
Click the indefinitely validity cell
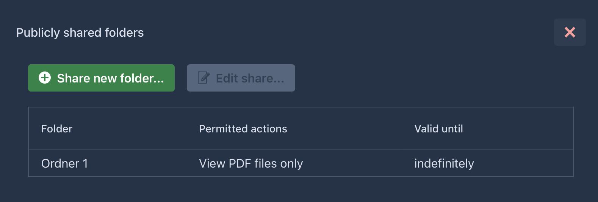pyautogui.click(x=444, y=163)
